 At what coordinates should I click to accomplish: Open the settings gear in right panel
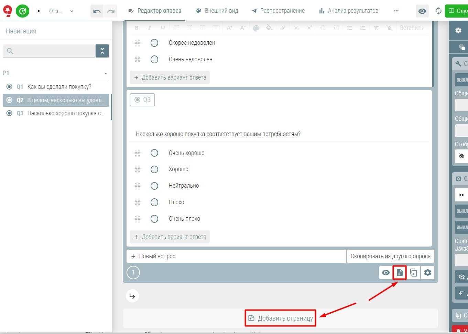pyautogui.click(x=458, y=30)
